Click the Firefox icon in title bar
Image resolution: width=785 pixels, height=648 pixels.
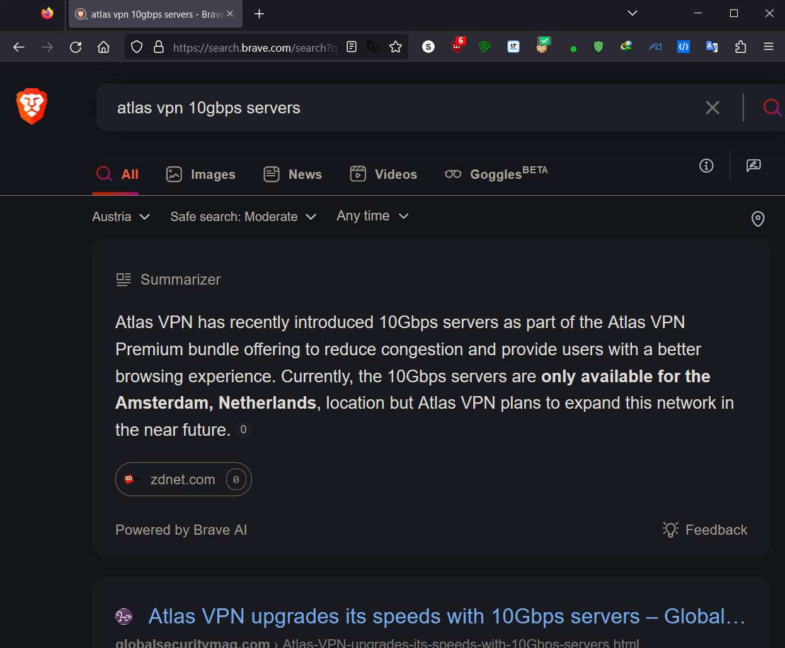coord(47,13)
